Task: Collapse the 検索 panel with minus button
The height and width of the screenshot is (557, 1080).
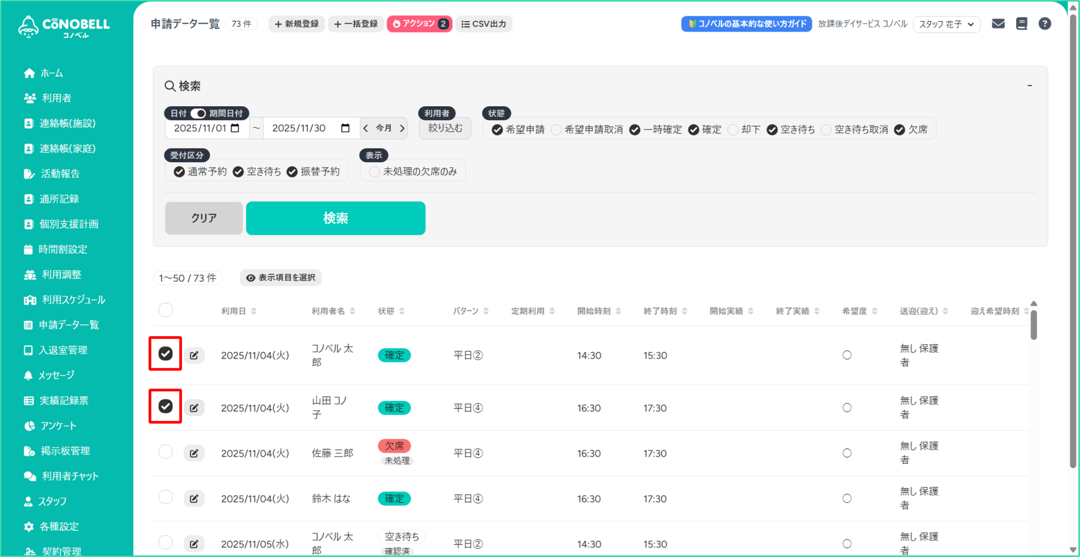Action: (1029, 86)
